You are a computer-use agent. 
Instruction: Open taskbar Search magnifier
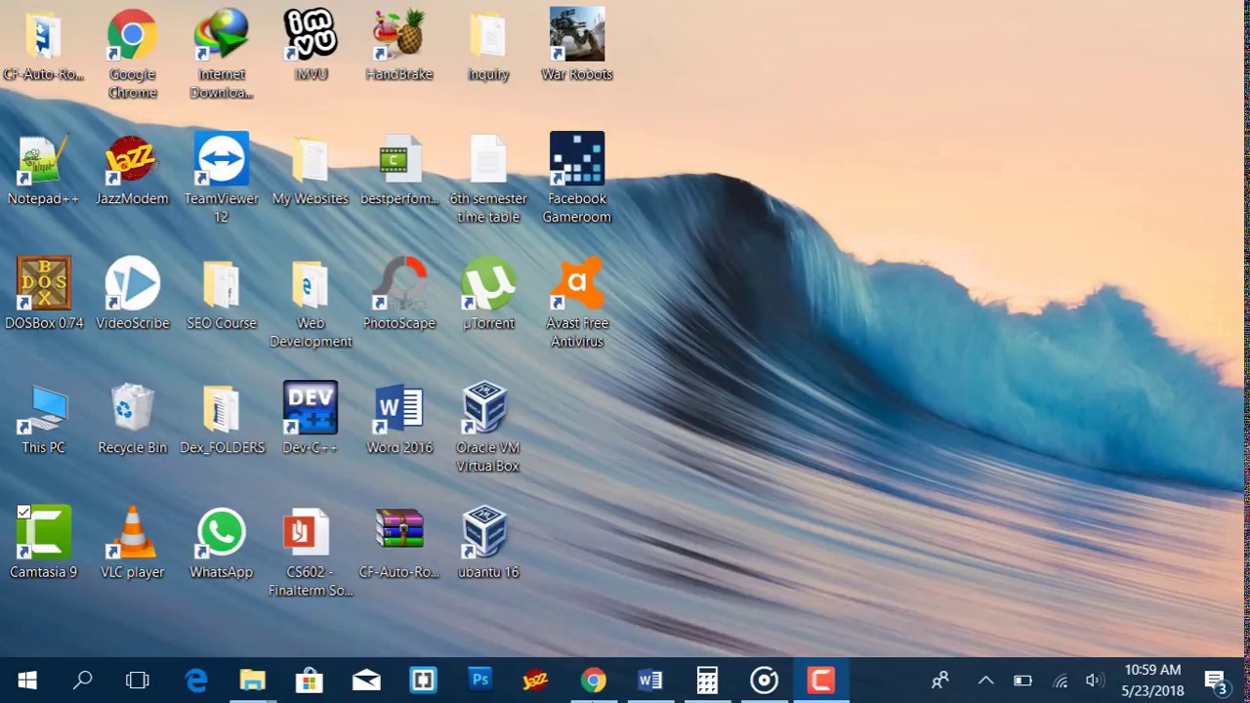point(83,681)
